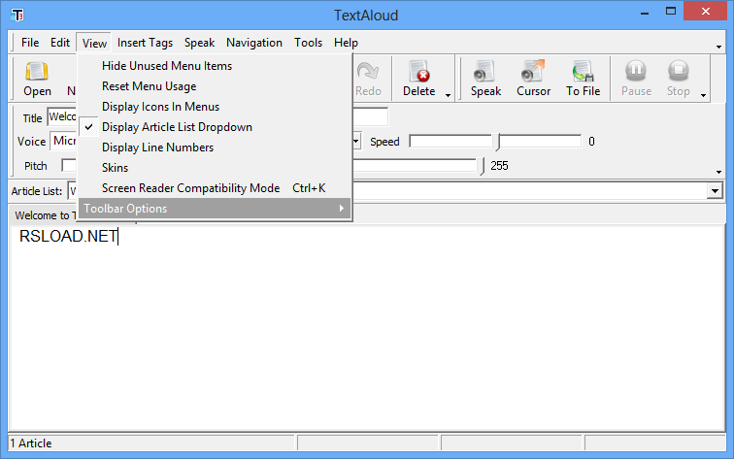Open the Delete button dropdown arrow
This screenshot has width=734, height=459.
click(449, 94)
